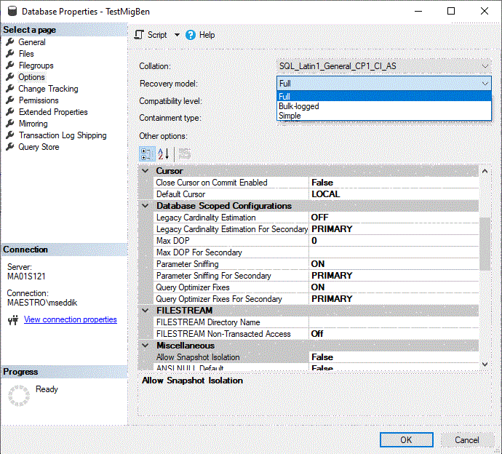The width and height of the screenshot is (502, 454).
Task: Click the FILESTREAM Directory Name value field
Action: [x=394, y=322]
